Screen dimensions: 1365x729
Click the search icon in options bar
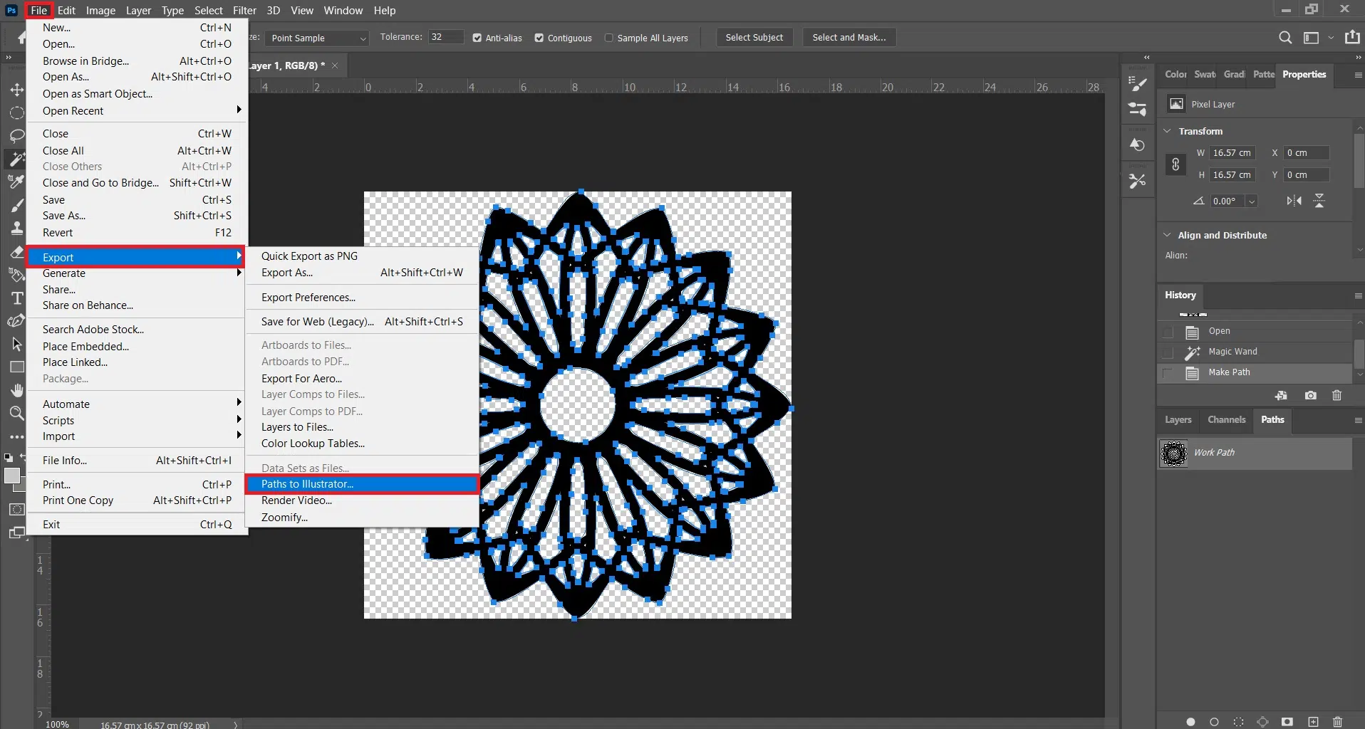(1284, 38)
